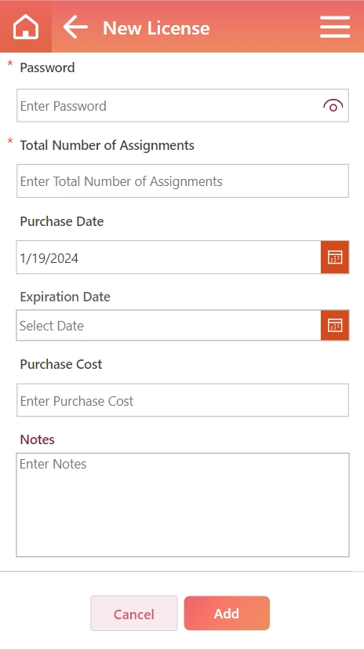Screen dimensions: 364x649
Task: Cancel the new license form
Action: [134, 614]
